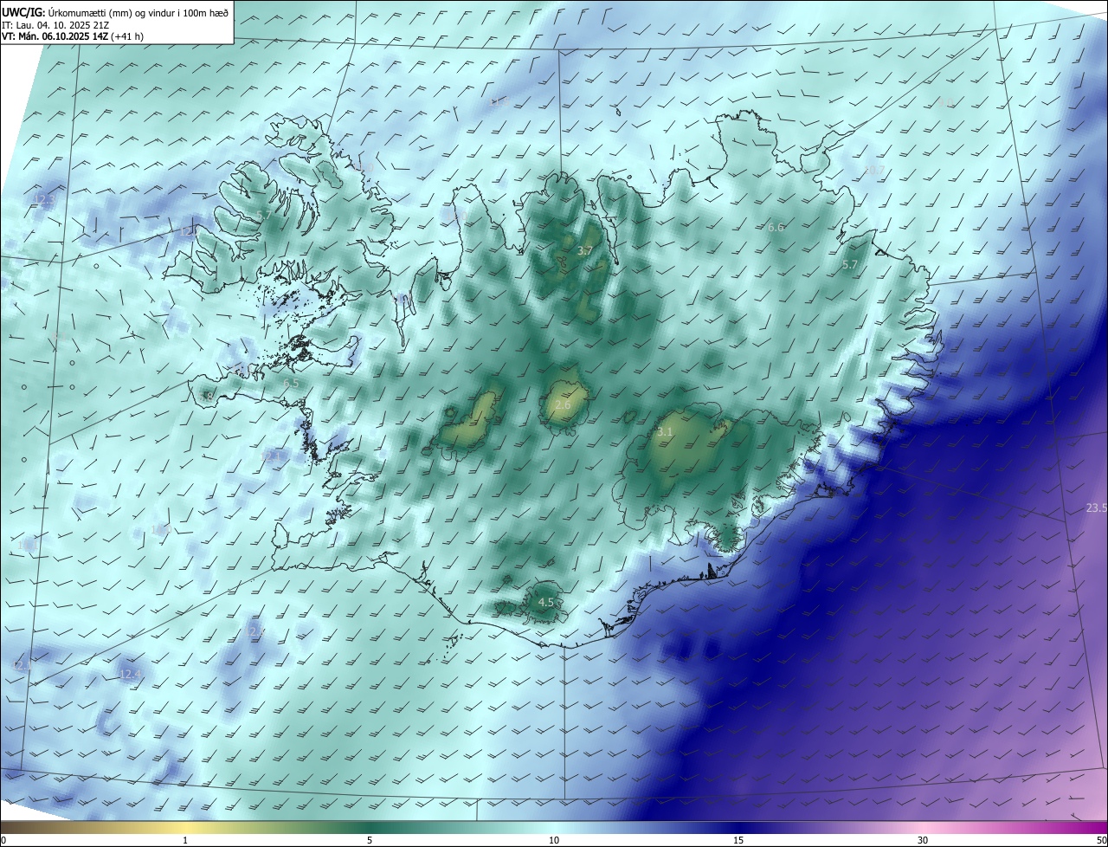Click the 6.5 value label in the west

(x=291, y=383)
